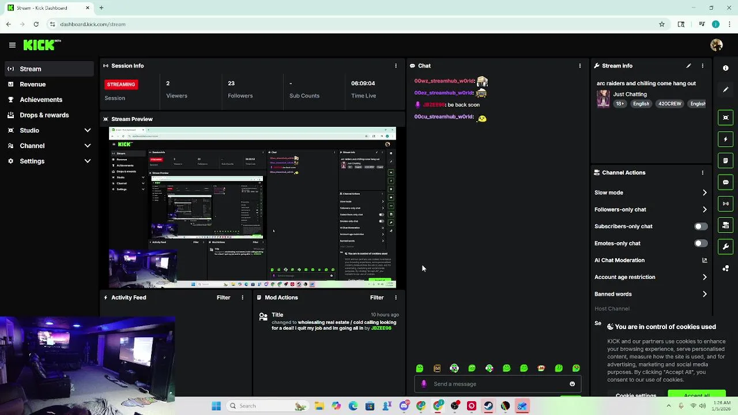Go to Stream in sidebar
Image resolution: width=738 pixels, height=415 pixels.
click(49, 69)
